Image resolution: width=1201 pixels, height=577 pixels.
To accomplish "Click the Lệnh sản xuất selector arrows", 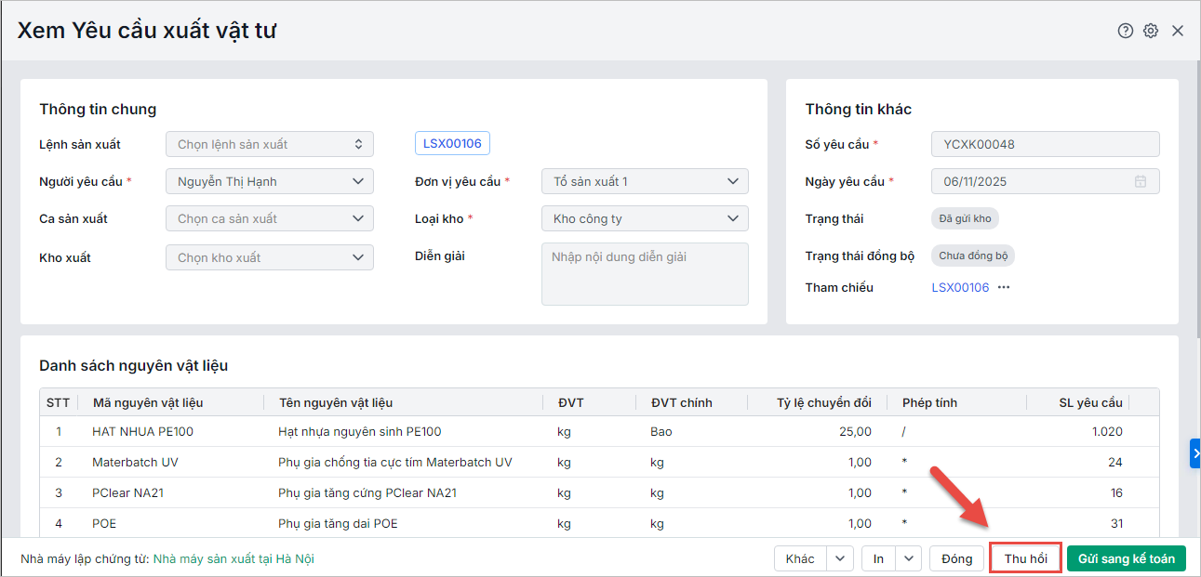I will click(x=359, y=144).
